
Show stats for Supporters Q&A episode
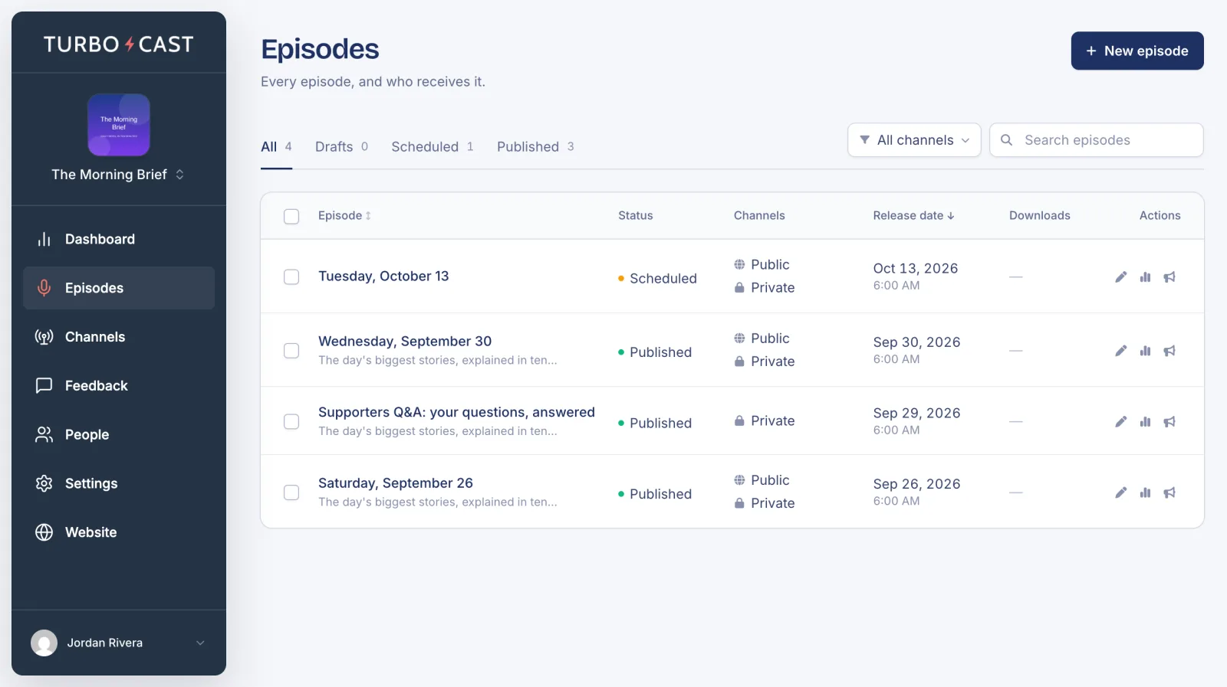(1145, 421)
